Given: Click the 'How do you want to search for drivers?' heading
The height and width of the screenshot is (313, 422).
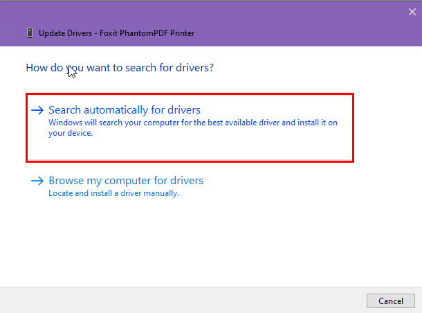Looking at the screenshot, I should (120, 68).
